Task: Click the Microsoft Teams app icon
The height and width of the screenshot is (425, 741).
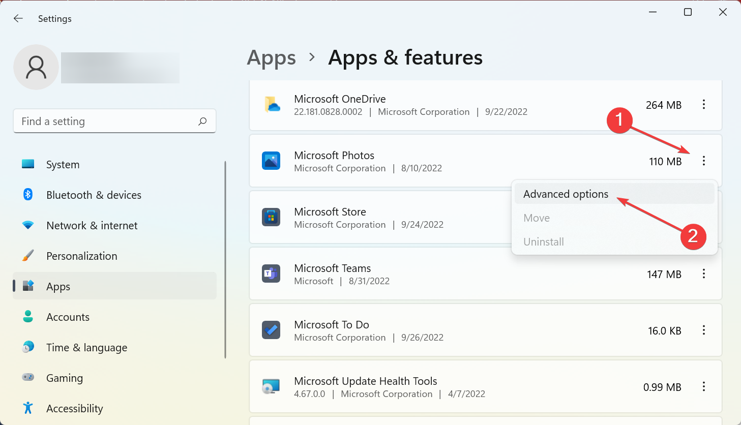Action: pyautogui.click(x=271, y=274)
